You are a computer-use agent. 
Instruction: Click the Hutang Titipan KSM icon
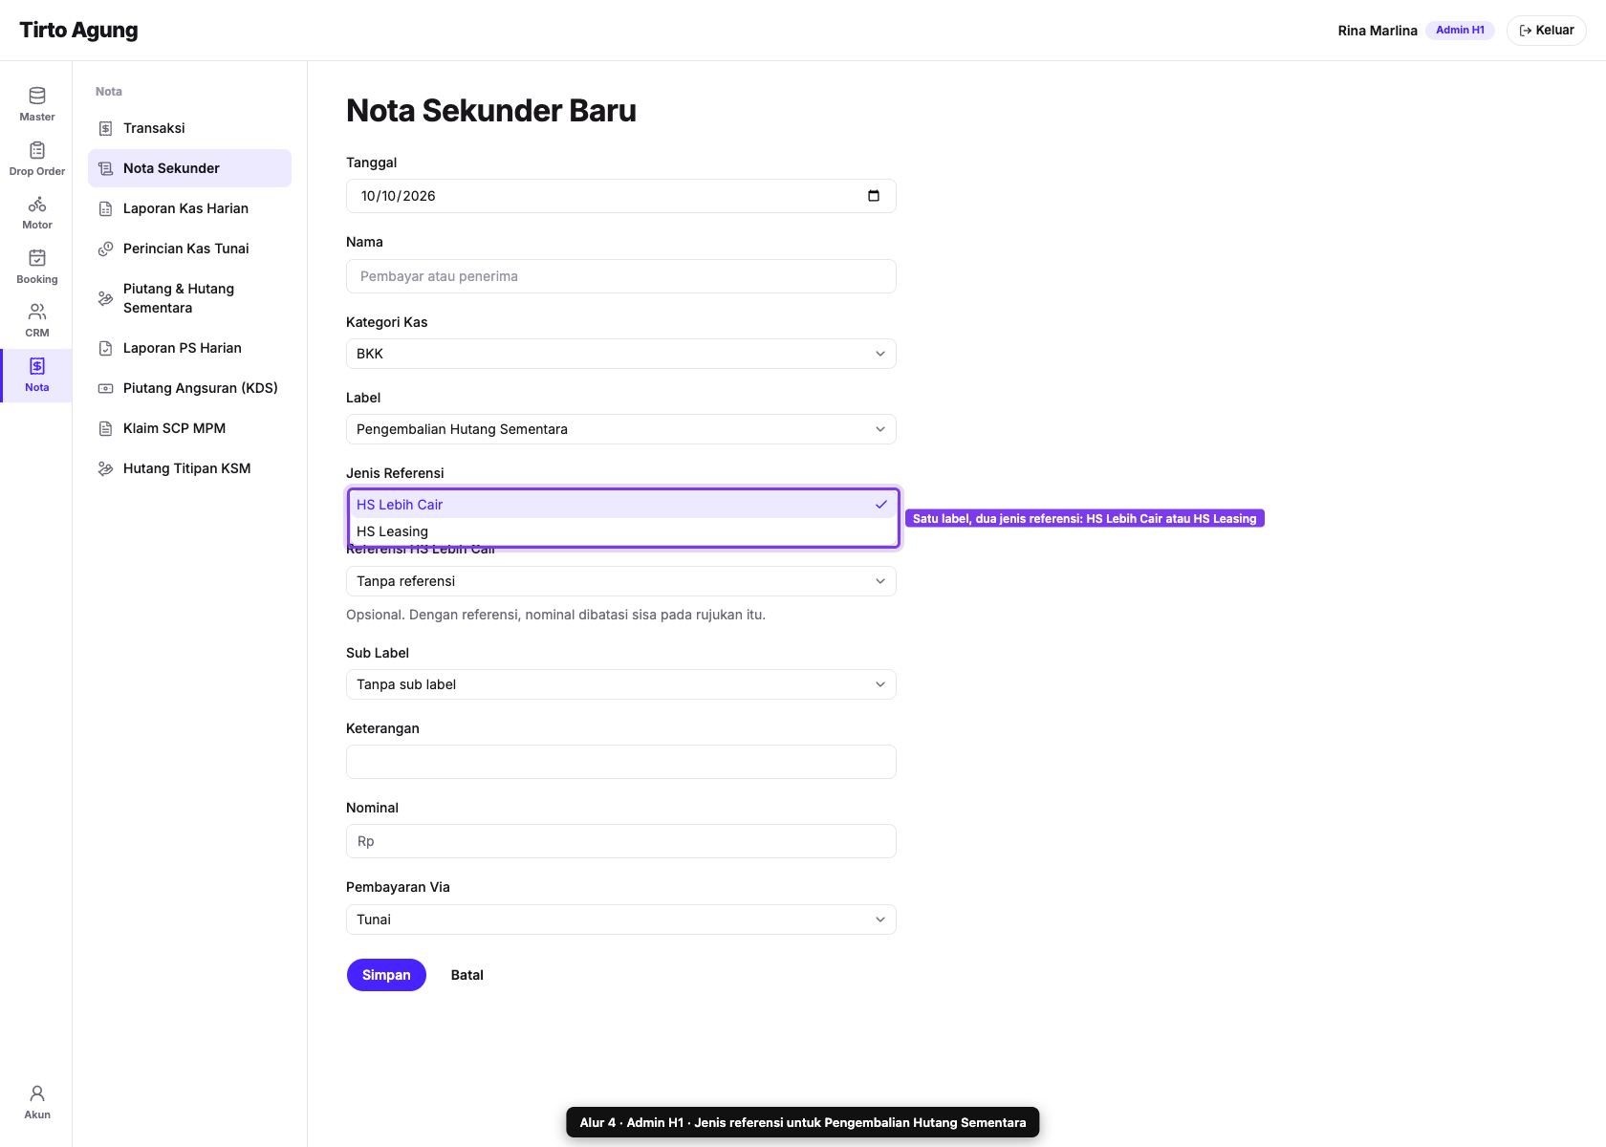(106, 468)
